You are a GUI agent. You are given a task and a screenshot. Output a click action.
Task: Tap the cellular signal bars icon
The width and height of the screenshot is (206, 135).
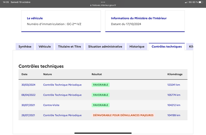(186, 2)
